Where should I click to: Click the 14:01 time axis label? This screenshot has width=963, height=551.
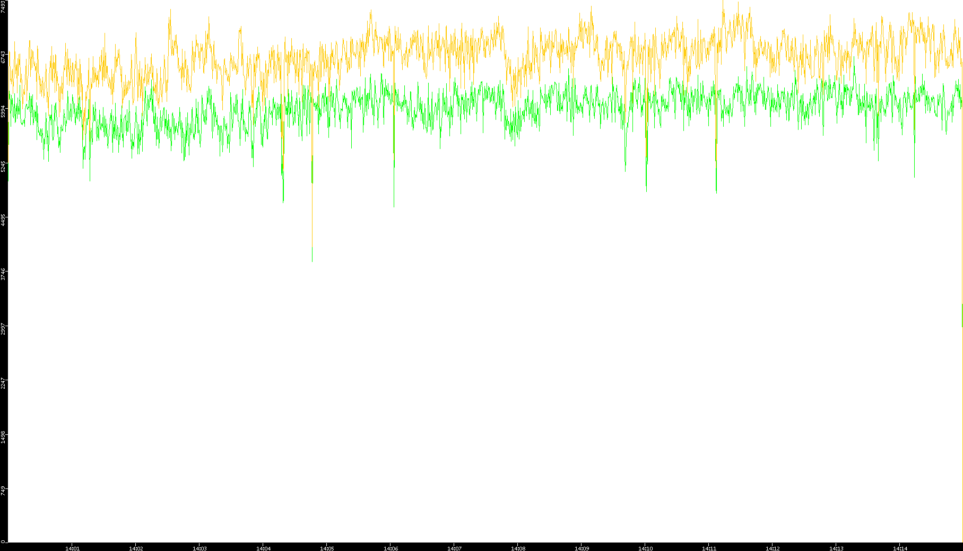72,548
